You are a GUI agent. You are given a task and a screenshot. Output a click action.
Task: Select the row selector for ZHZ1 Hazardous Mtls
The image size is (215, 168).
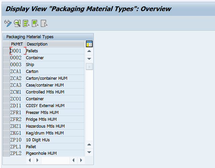pos(6,126)
